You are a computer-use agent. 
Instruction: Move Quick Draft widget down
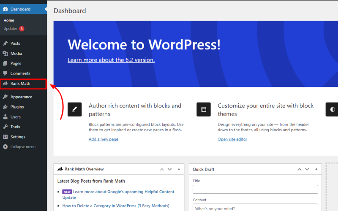[x=307, y=170]
